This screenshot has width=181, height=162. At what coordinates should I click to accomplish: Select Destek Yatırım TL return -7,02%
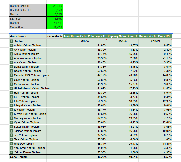click(123, 71)
